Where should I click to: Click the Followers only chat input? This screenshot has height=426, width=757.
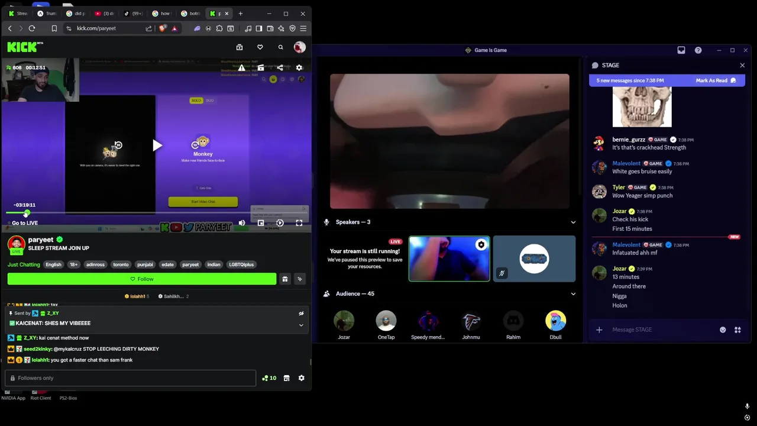tap(131, 378)
